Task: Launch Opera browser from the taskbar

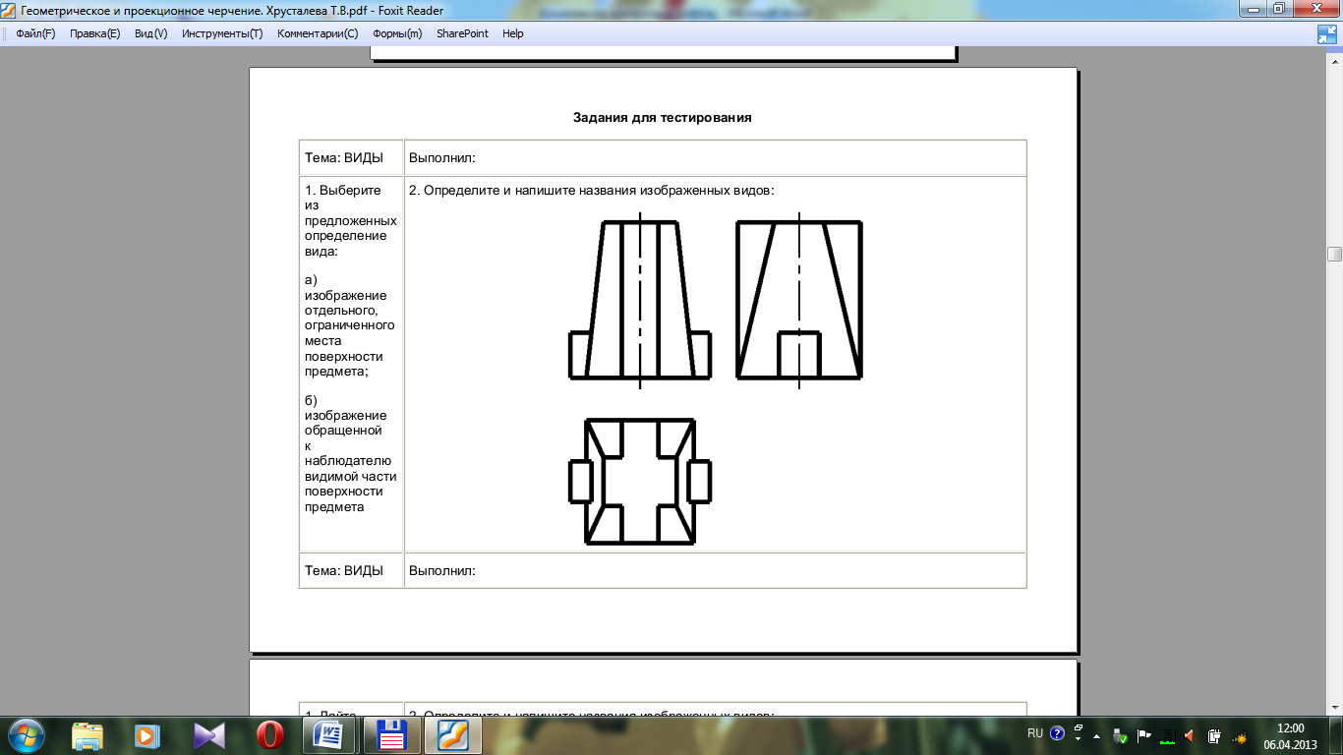Action: 270,734
